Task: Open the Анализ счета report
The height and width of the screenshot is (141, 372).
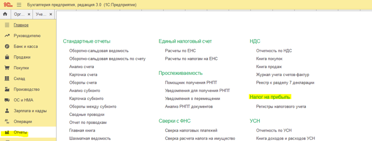Action: tap(82, 67)
